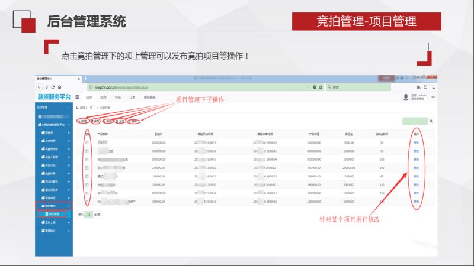Click the admin user avatar icon
The image size is (474, 266).
coord(406,96)
